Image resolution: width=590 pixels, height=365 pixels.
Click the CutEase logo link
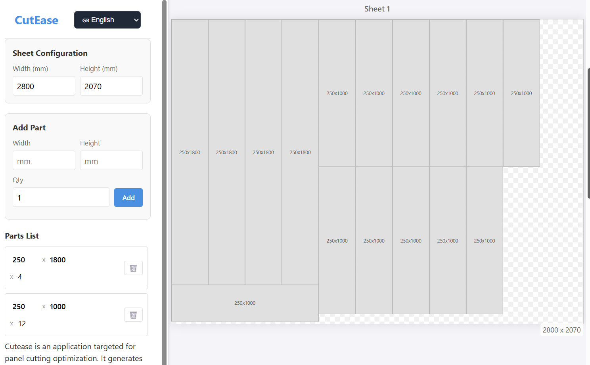point(36,20)
